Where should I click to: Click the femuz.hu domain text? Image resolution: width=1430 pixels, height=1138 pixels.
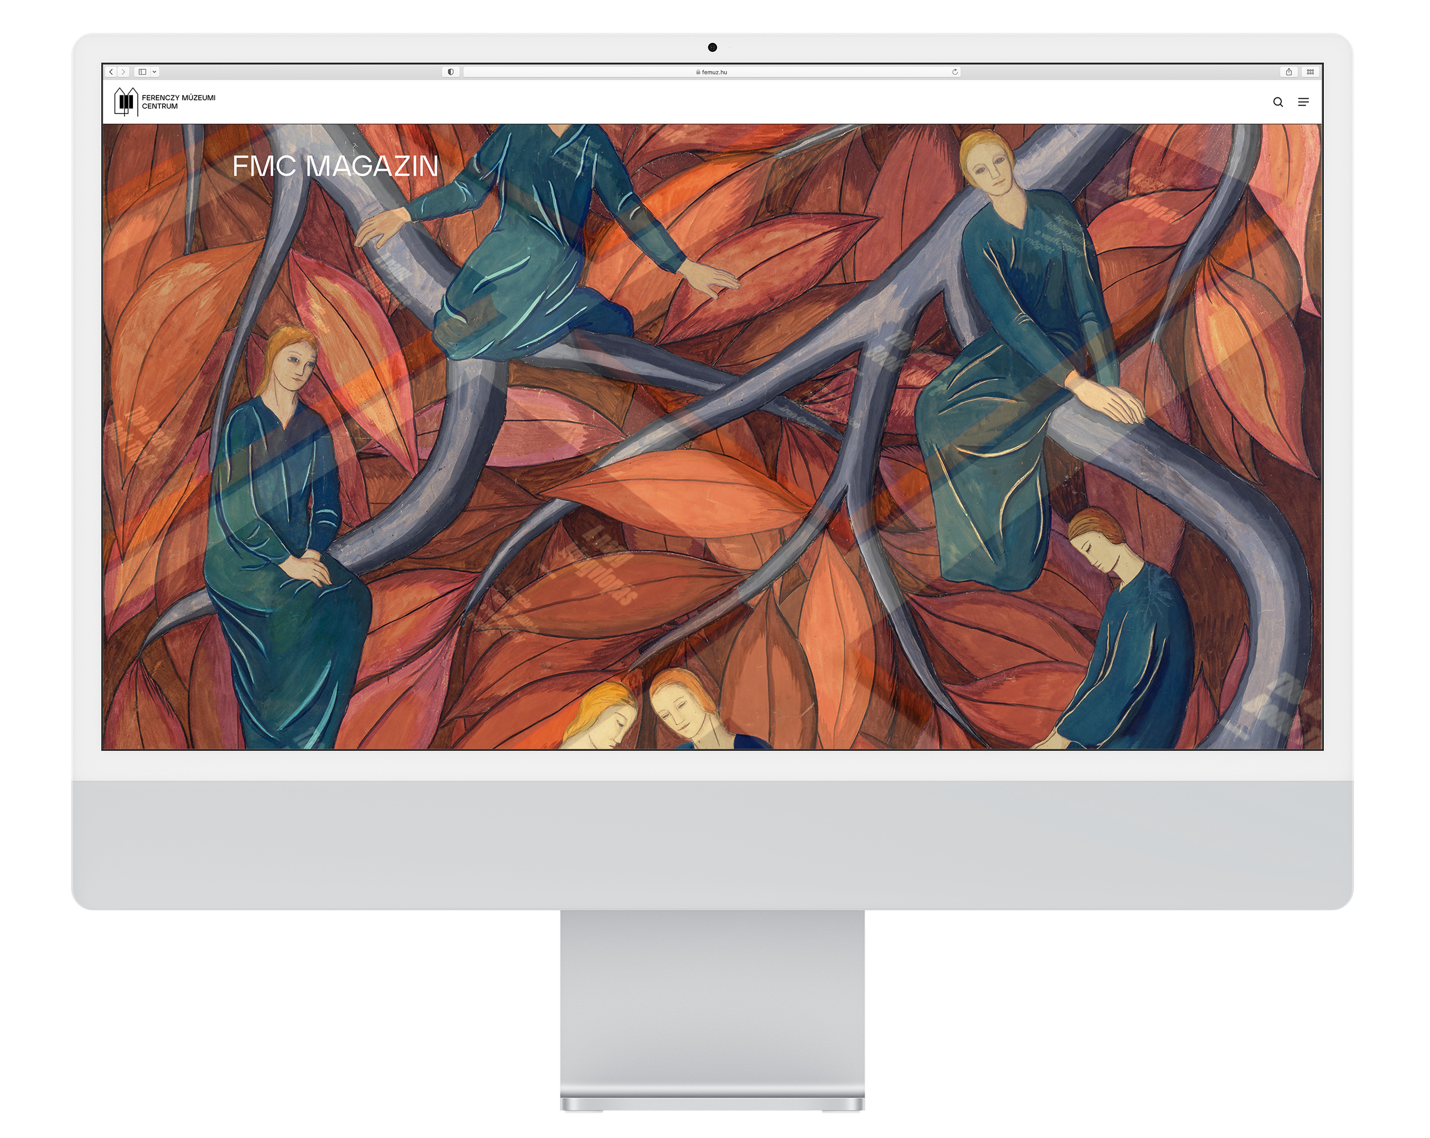(714, 72)
